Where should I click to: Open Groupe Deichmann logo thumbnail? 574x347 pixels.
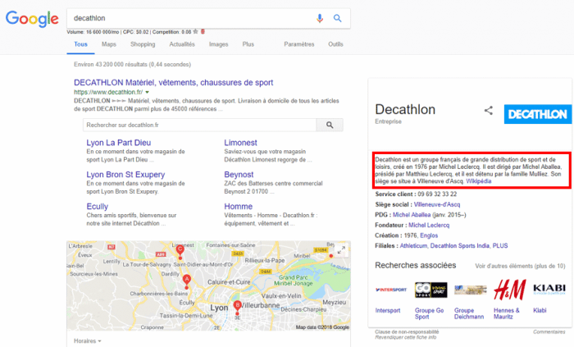471,290
